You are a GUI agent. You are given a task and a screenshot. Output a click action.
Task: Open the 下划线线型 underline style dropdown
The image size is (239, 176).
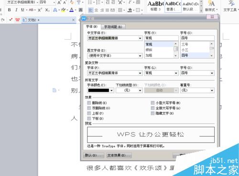coord(129,90)
